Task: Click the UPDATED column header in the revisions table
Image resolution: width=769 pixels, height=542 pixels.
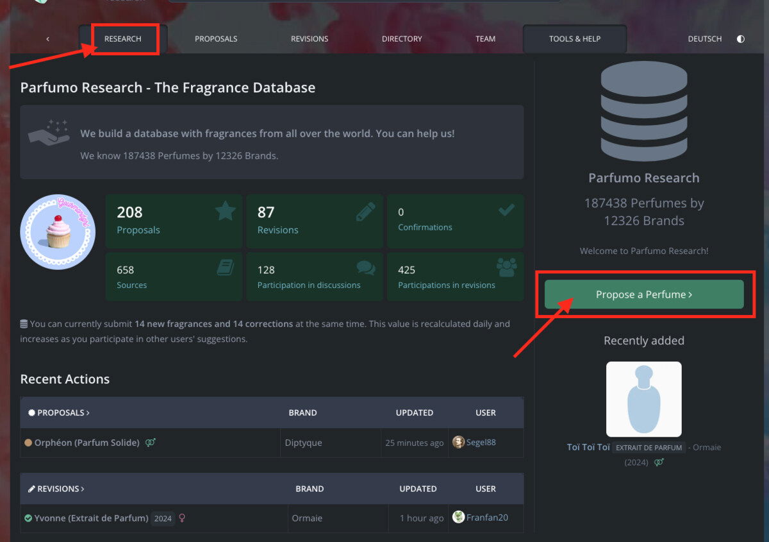Action: point(418,489)
